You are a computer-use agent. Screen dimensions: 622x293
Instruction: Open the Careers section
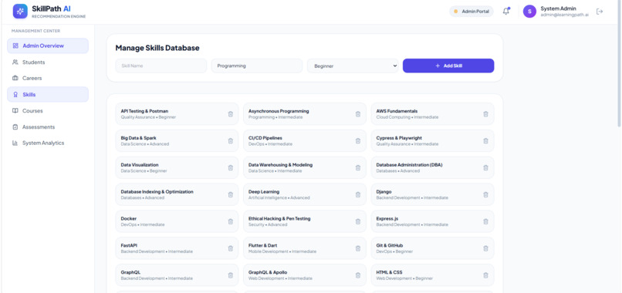click(x=48, y=78)
